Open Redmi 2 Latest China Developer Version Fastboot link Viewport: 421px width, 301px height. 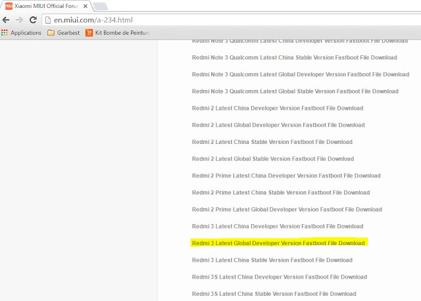[278, 108]
